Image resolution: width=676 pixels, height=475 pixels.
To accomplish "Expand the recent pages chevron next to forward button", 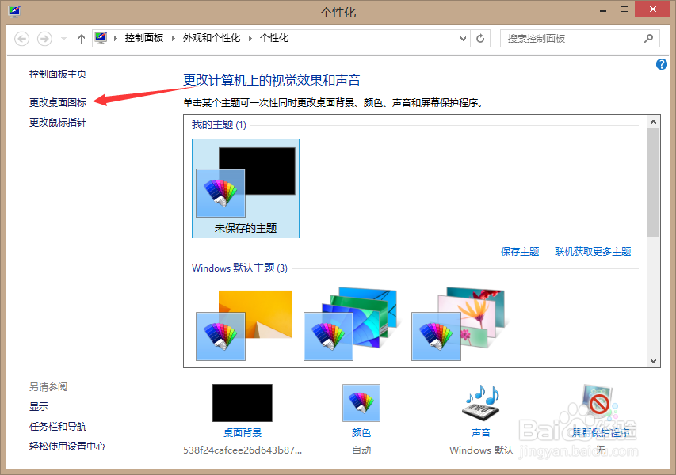I will pyautogui.click(x=62, y=38).
